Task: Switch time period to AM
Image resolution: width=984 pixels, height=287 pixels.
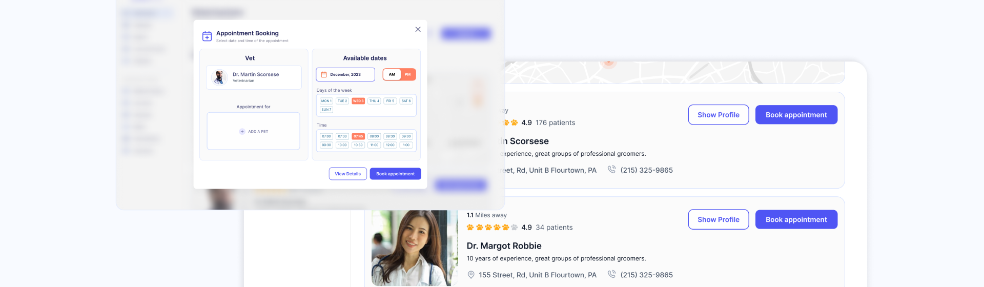Action: pyautogui.click(x=392, y=75)
